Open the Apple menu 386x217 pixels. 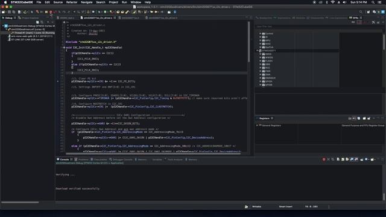(5, 2)
